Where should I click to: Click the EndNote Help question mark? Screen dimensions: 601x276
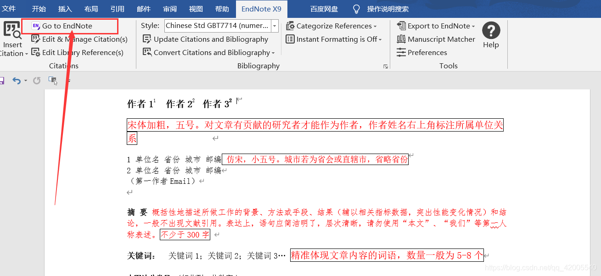(491, 31)
